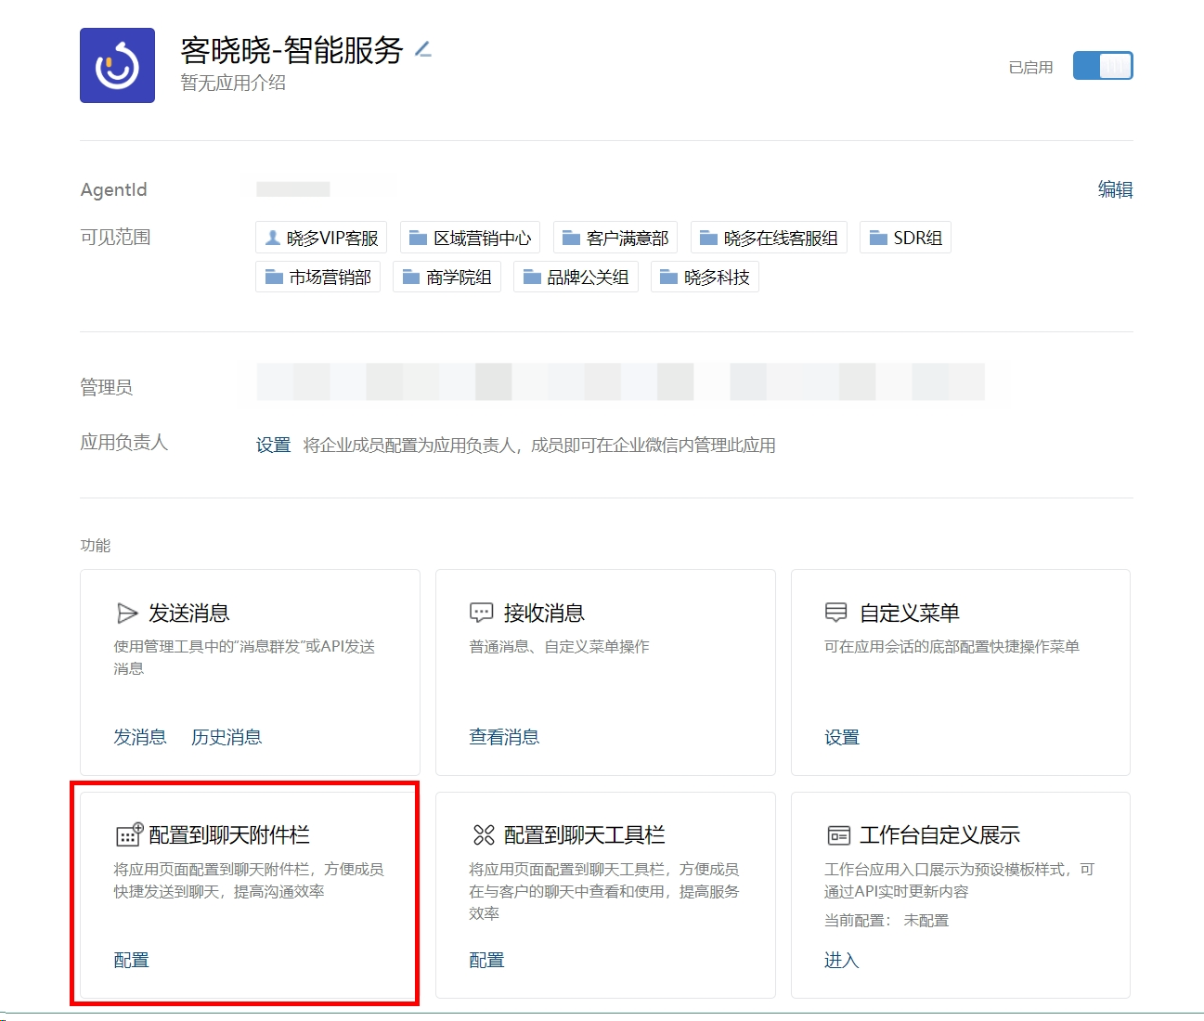Click the 区域营销中心 department name
The image size is (1204, 1021).
tap(483, 239)
